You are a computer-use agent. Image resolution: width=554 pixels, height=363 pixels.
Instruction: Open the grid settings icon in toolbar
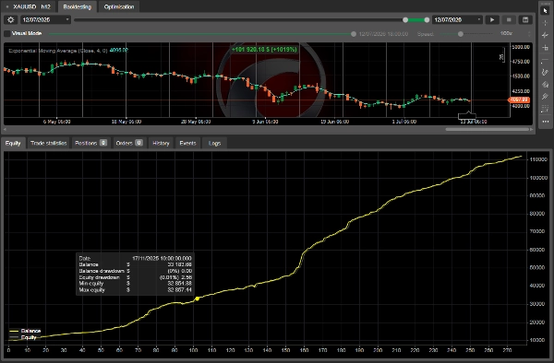click(545, 110)
